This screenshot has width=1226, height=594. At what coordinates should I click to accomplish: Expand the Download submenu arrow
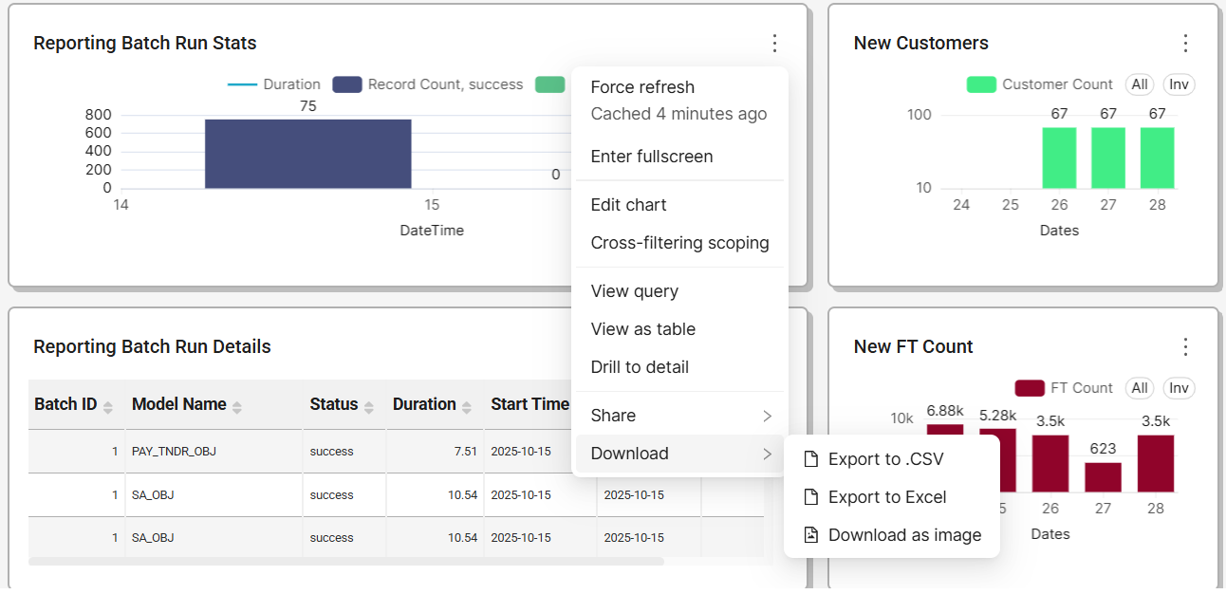(767, 454)
